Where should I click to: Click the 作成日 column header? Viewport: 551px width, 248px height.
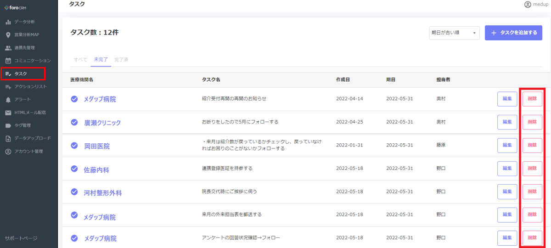click(343, 80)
